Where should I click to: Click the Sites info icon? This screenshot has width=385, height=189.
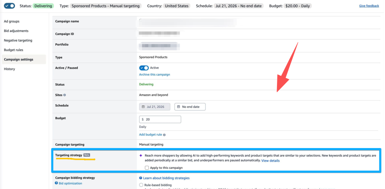(x=64, y=95)
